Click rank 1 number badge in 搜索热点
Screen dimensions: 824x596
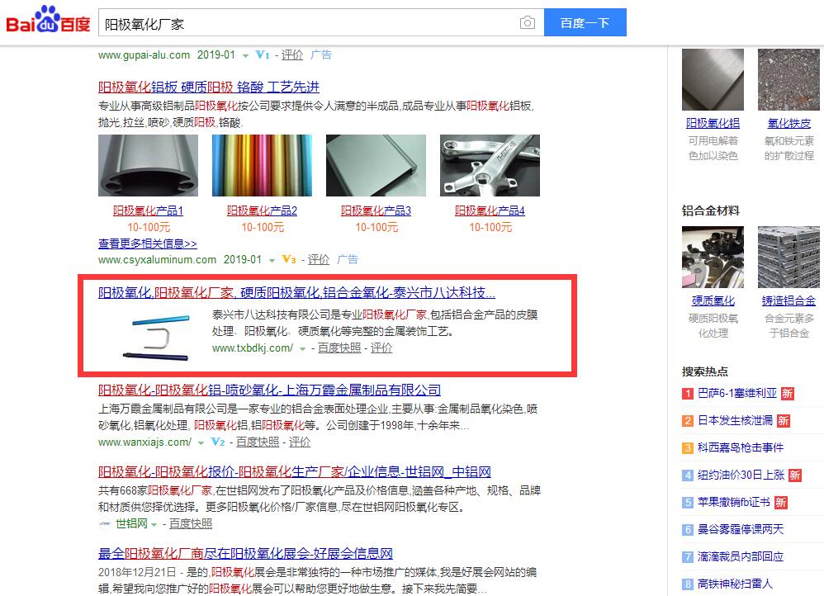point(688,394)
